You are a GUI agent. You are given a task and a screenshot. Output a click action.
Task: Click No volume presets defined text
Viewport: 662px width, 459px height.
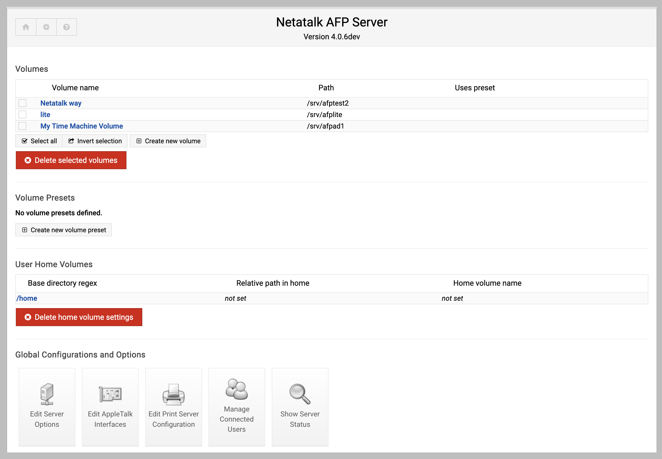59,213
